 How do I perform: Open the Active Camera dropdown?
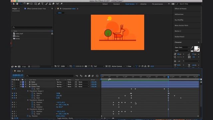[118, 66]
